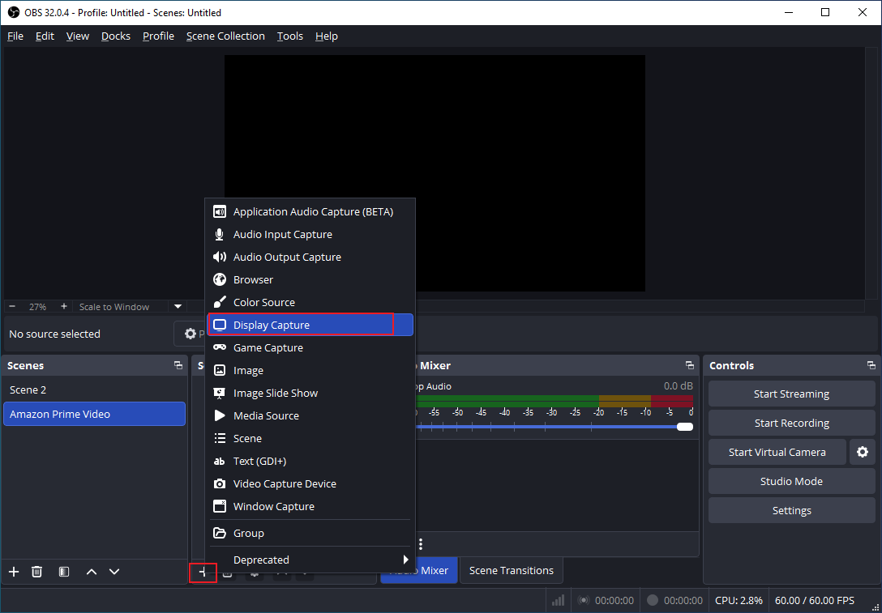Zoom out the preview with the minus icon
This screenshot has height=613, width=882.
coord(11,306)
